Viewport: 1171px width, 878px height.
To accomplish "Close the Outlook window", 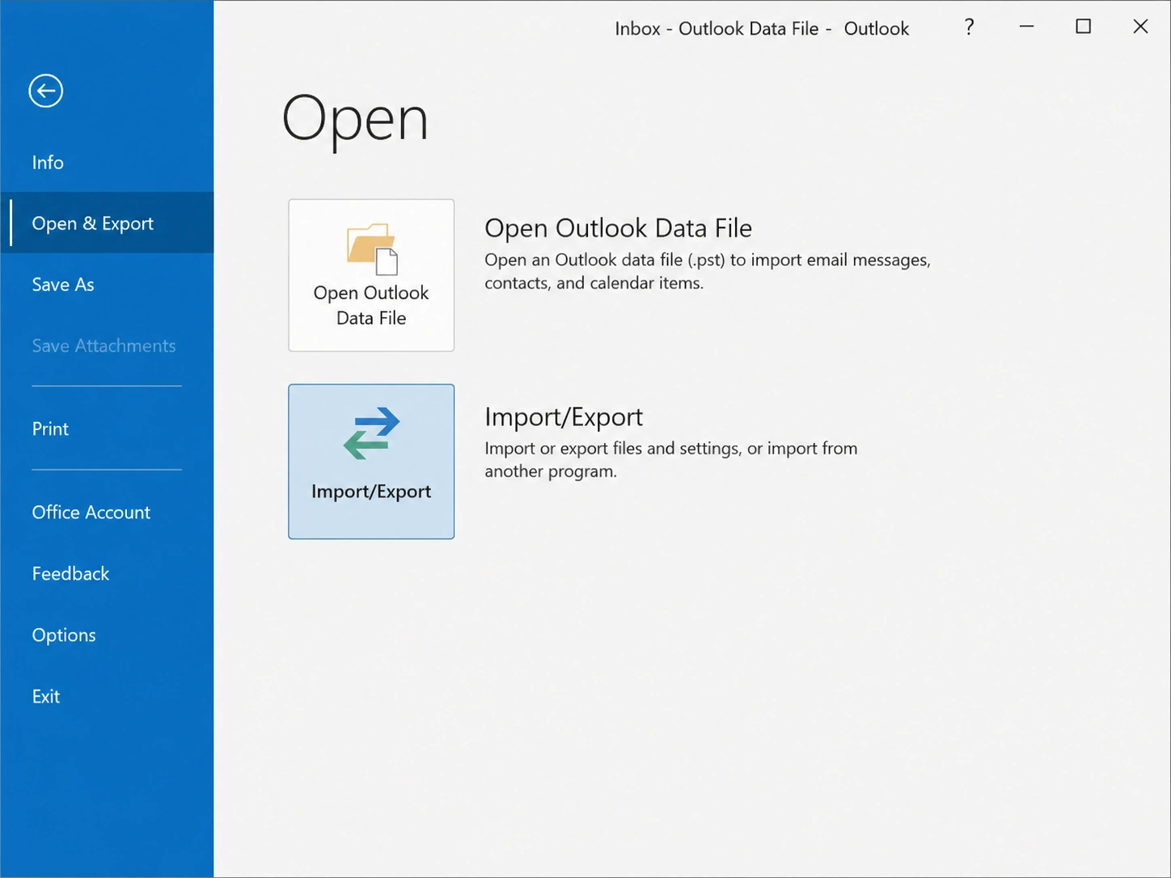I will tap(1140, 27).
